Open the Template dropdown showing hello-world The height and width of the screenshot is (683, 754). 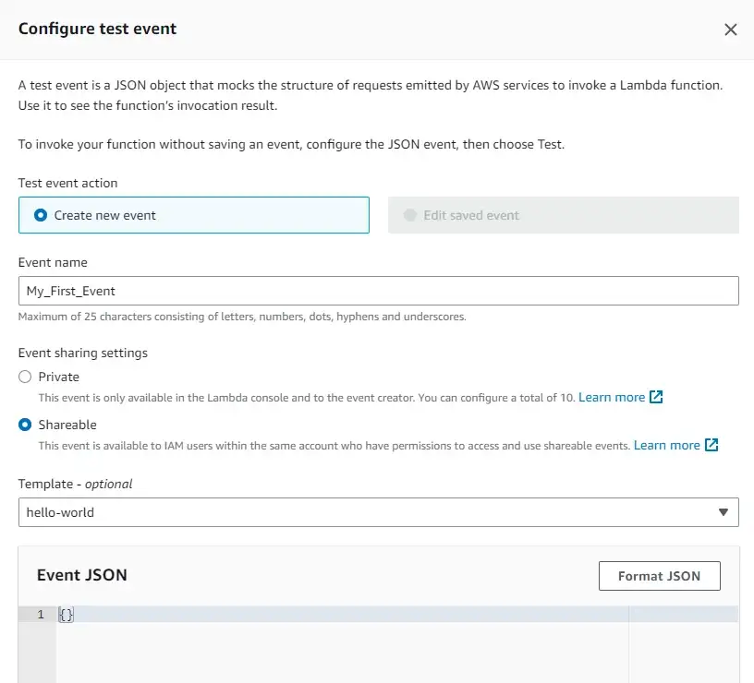coord(379,512)
